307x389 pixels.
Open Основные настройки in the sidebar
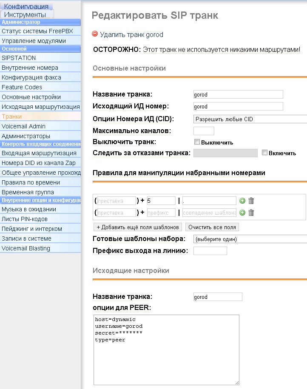[x=40, y=97]
